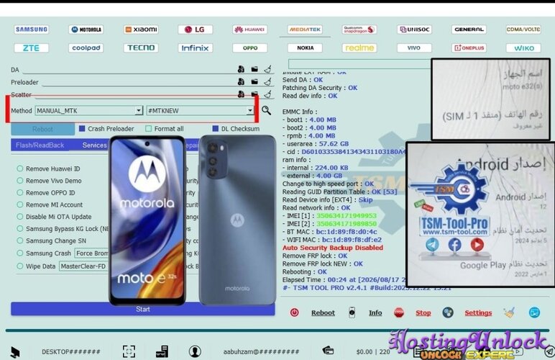Screen dimensions: 555x360
Task: Click the red stop sign icon
Action: 399,312
